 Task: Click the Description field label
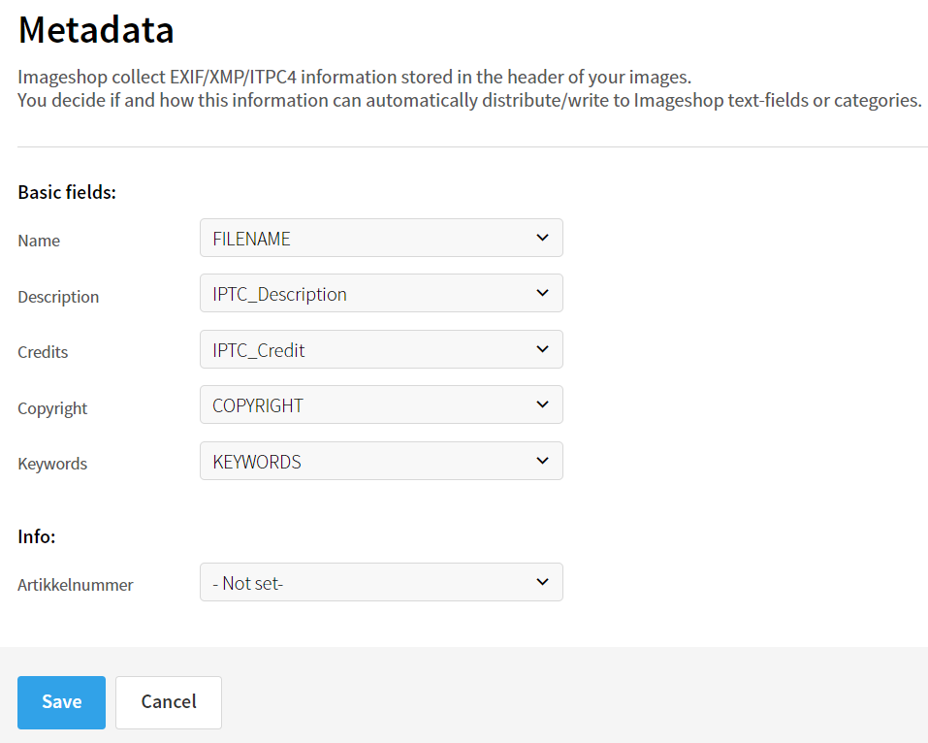(58, 297)
